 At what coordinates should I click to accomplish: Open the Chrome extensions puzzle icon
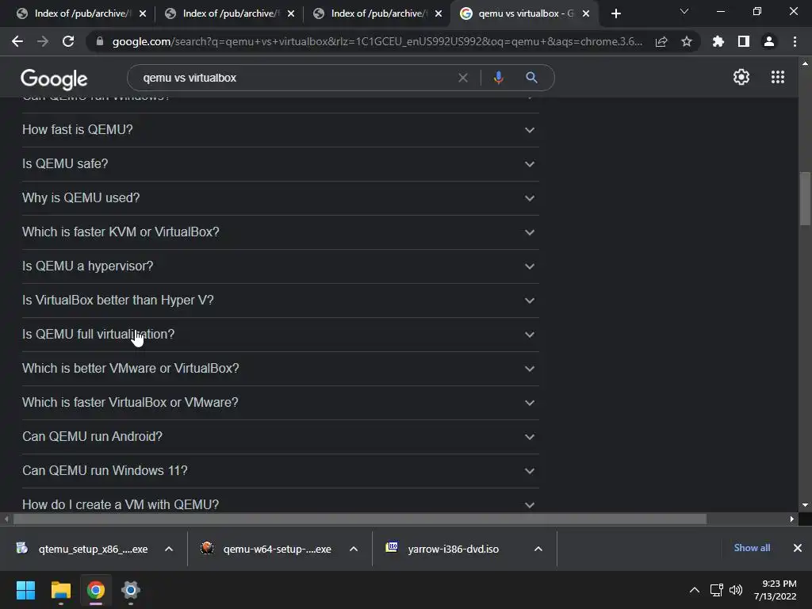718,41
